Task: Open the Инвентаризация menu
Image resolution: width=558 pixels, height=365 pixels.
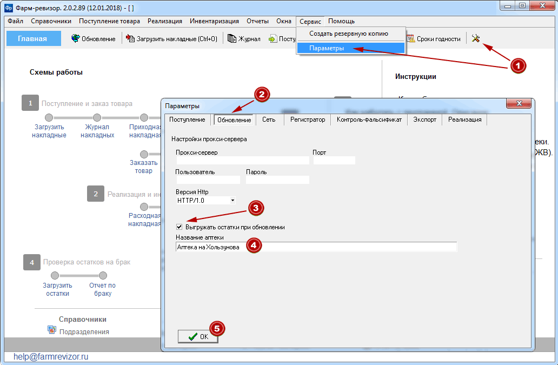Action: tap(214, 21)
